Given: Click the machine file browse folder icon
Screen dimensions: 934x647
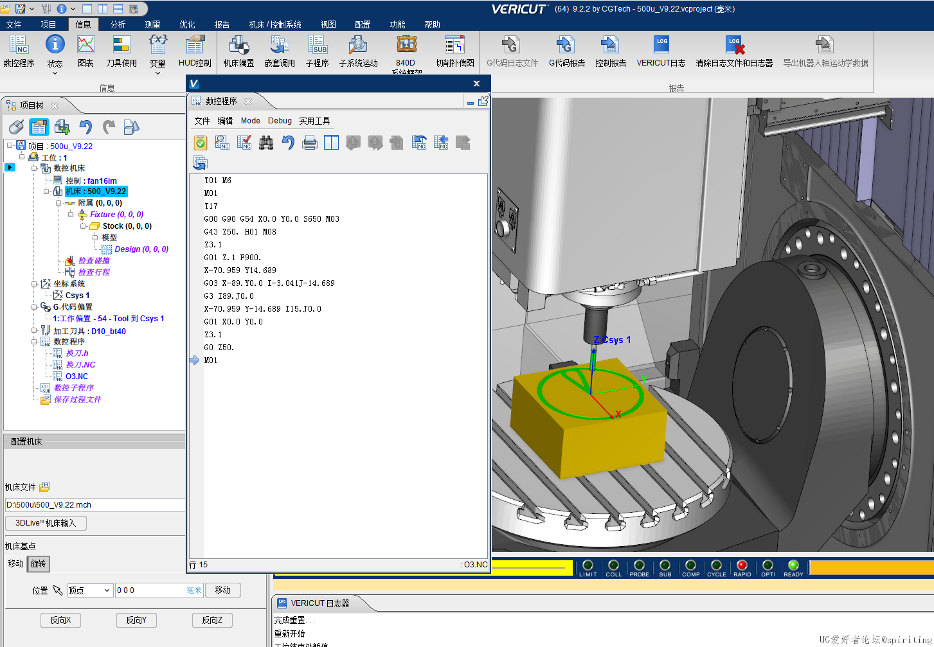Looking at the screenshot, I should click(x=44, y=487).
